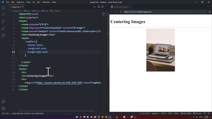Open the Manage gear icon
Screen dimensions: 212x119
[x=3, y=108]
